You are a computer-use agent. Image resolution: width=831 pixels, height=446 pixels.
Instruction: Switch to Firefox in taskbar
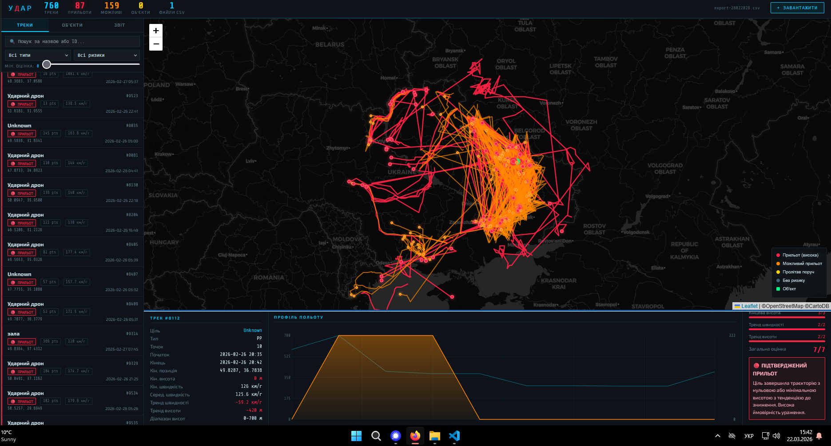point(415,436)
